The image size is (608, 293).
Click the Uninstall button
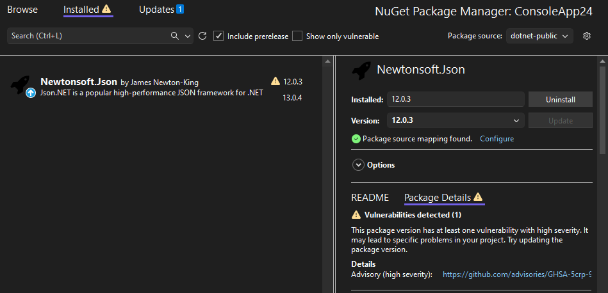coord(560,100)
